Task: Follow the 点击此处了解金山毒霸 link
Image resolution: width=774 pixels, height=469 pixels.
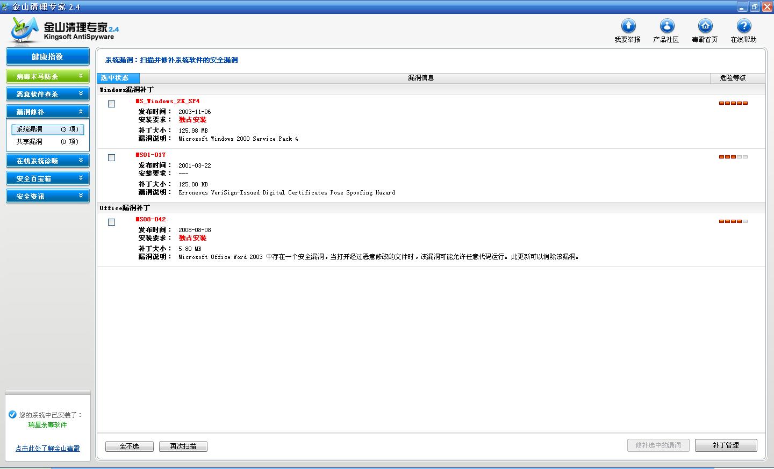Action: 48,449
